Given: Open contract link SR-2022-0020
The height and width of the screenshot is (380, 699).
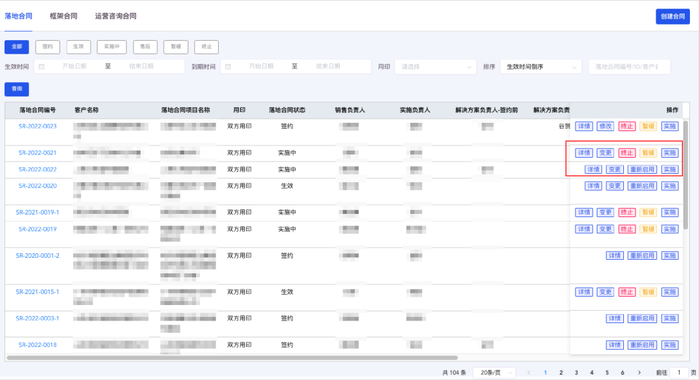Looking at the screenshot, I should (x=38, y=186).
